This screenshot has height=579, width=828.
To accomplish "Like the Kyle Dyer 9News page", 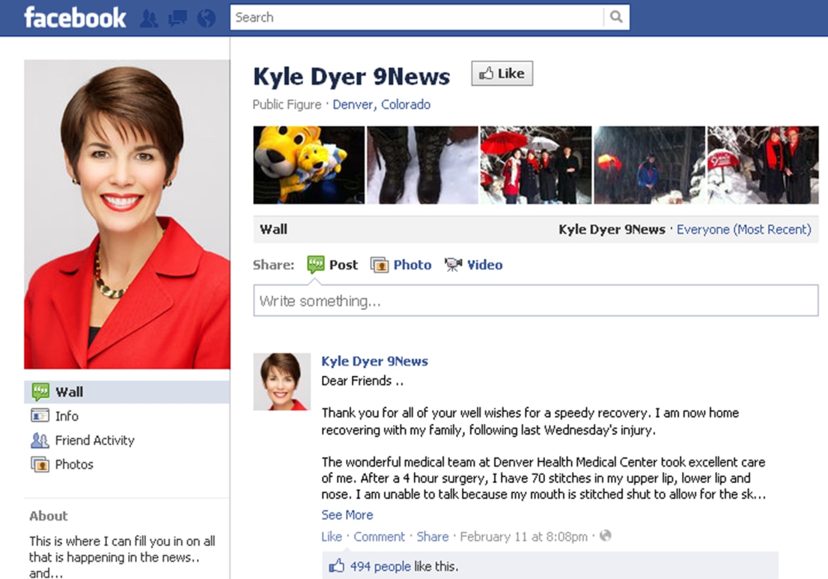I will 502,73.
